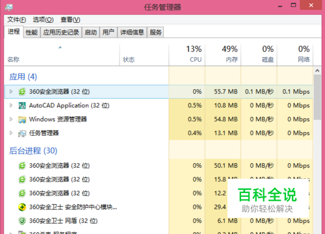Sort by the 网络 column header

tap(295, 55)
